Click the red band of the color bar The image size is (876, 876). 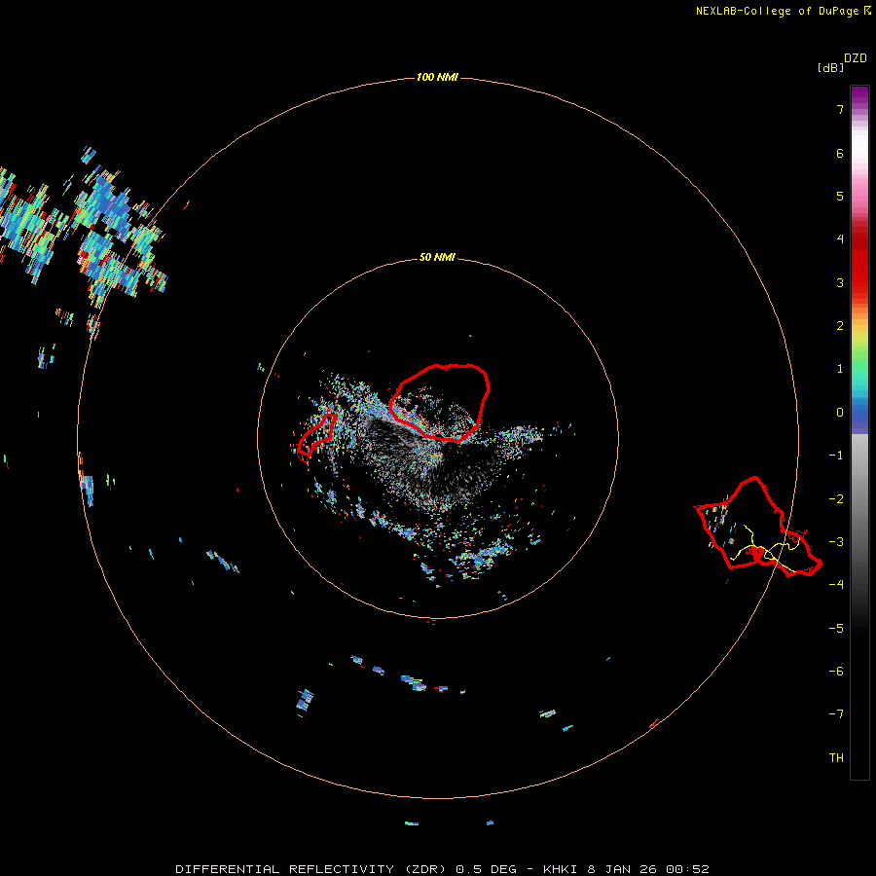pos(859,263)
